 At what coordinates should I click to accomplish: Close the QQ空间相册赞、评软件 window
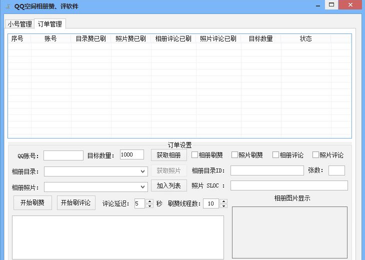click(x=350, y=5)
